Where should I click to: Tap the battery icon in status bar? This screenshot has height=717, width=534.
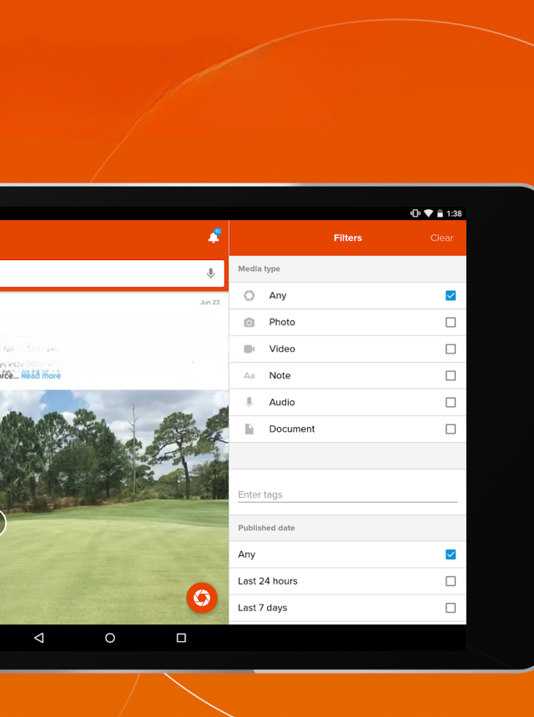point(441,213)
